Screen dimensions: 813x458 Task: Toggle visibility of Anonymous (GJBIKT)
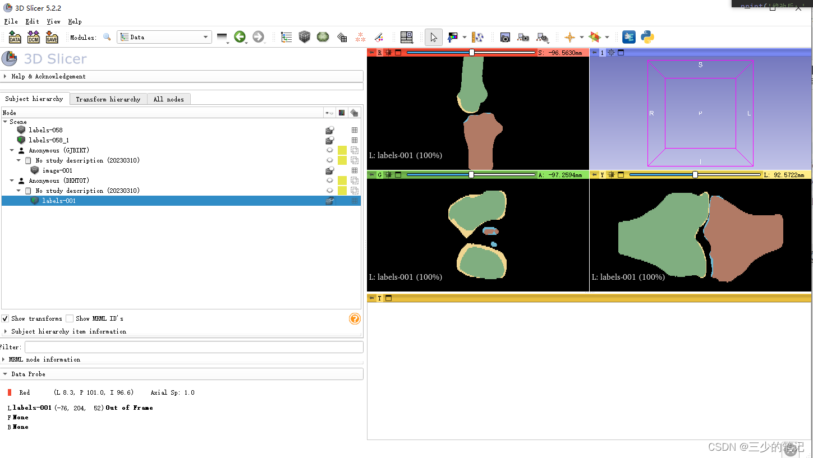330,150
